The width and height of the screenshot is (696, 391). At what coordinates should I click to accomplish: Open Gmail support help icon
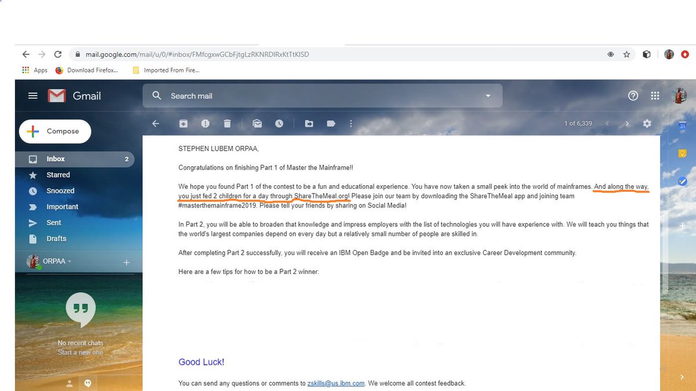tap(633, 96)
